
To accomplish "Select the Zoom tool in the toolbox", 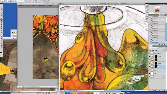I will point(1,49).
